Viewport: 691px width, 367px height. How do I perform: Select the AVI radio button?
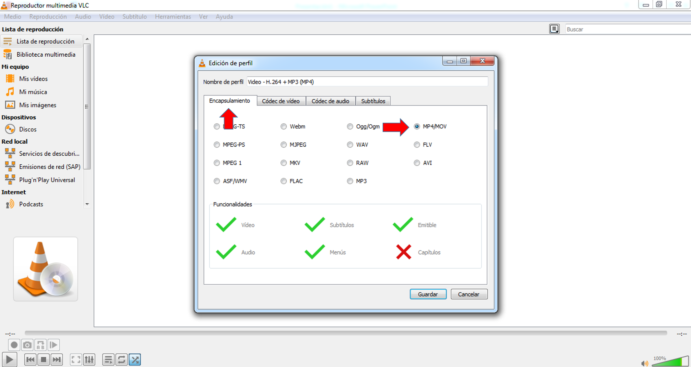(417, 163)
